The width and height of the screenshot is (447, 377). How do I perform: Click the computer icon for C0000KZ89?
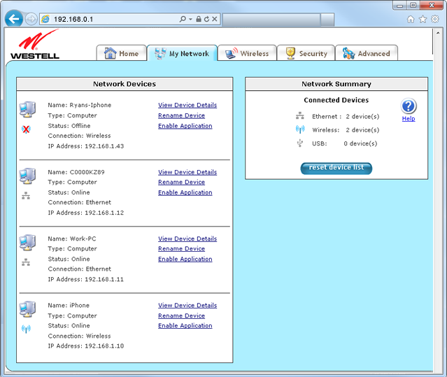point(27,176)
